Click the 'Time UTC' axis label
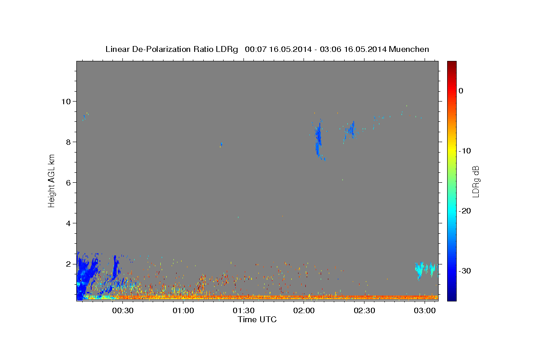Image resolution: width=542 pixels, height=361 pixels. [x=257, y=319]
